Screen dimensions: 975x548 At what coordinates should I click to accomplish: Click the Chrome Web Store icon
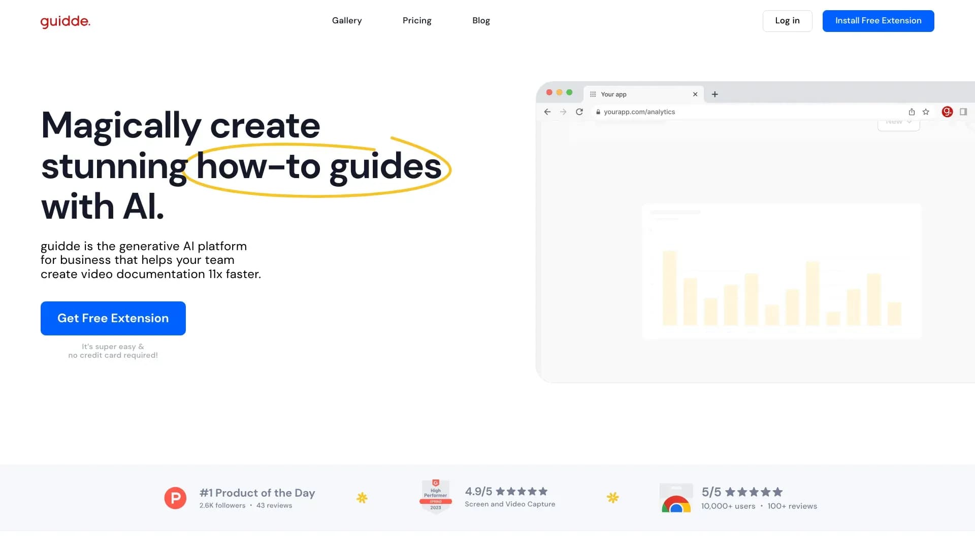click(676, 498)
